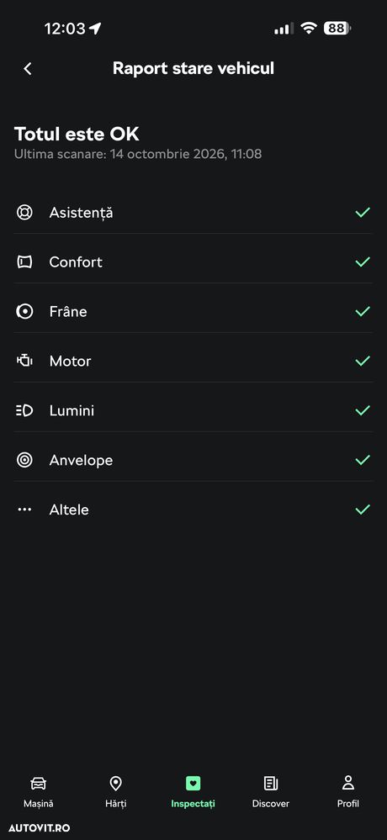Switch to the Mașină tab
Image resolution: width=387 pixels, height=840 pixels.
click(38, 792)
